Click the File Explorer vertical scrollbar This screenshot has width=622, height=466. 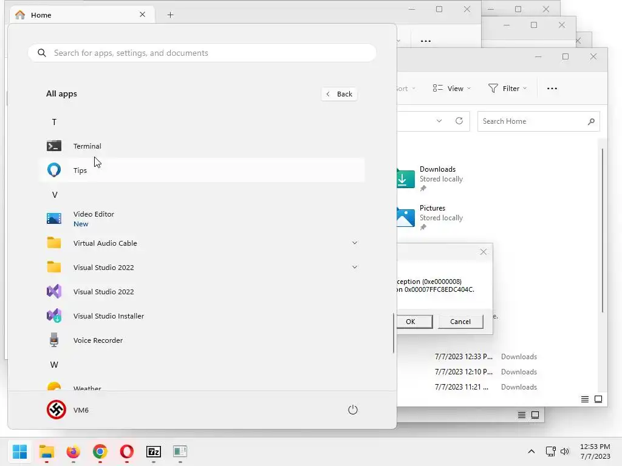pos(602,231)
